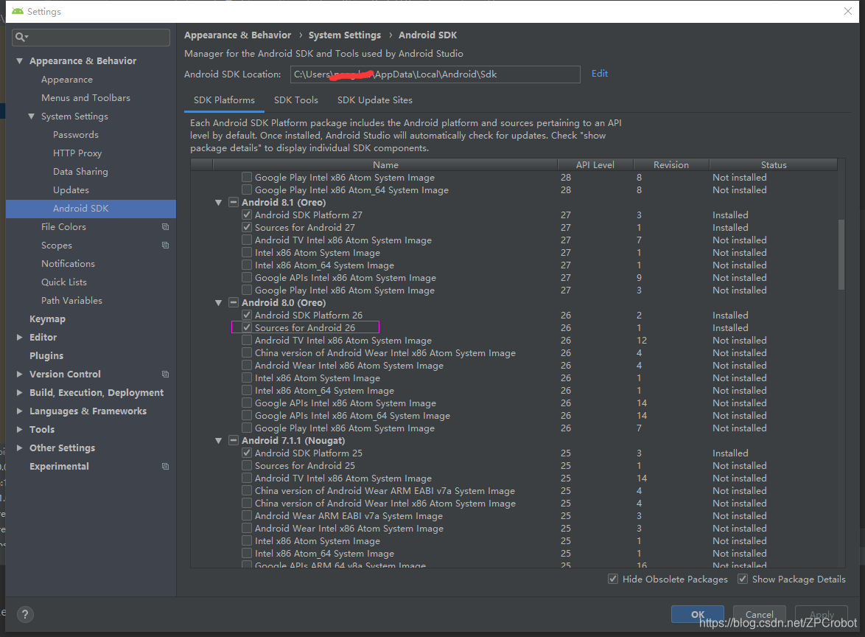Switch to the SDK Update Sites tab
The height and width of the screenshot is (637, 865).
pyautogui.click(x=374, y=100)
